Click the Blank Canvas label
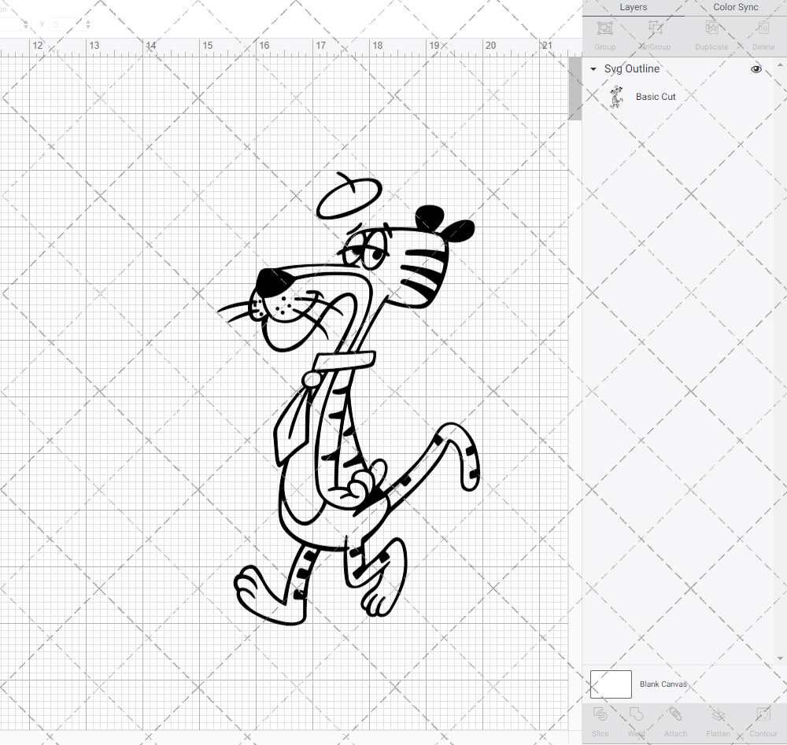Viewport: 787px width, 745px height. tap(663, 684)
